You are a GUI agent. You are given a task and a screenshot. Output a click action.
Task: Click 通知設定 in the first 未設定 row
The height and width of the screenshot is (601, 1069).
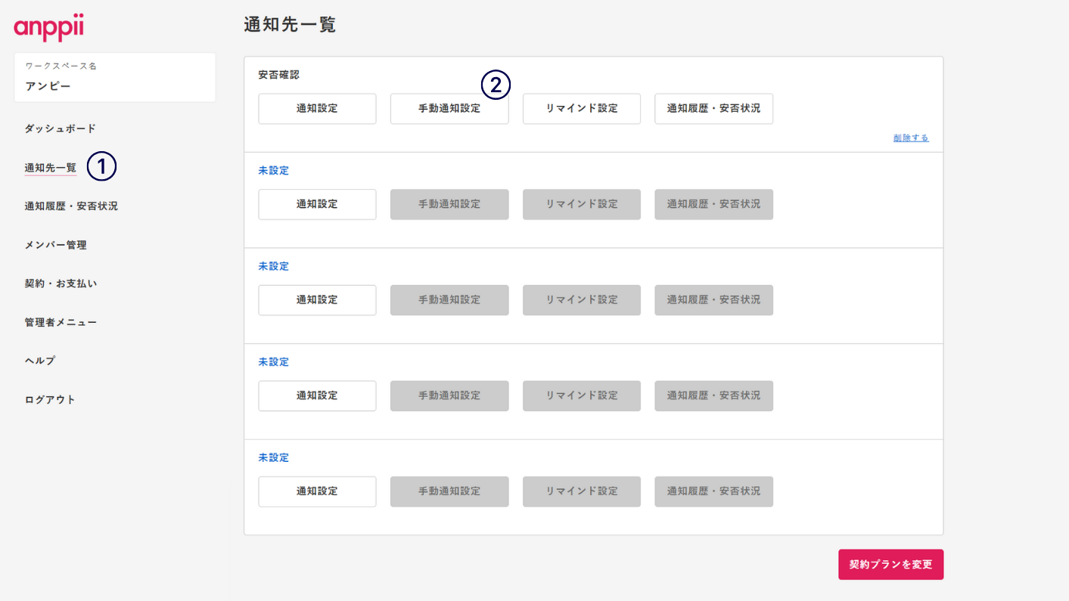[x=317, y=204]
